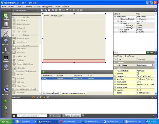Select the Lab_1 build target selector
Screen dimensions: 159x124
(6, 90)
